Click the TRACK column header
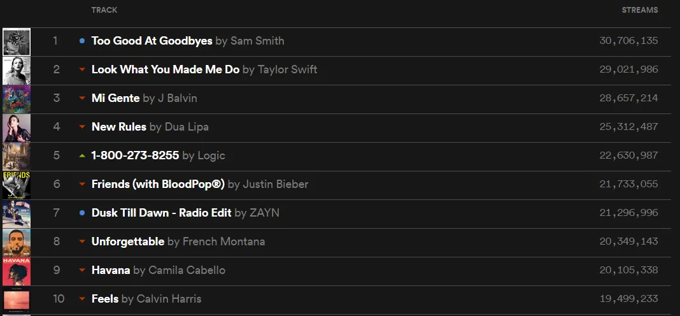The image size is (680, 316). (104, 10)
